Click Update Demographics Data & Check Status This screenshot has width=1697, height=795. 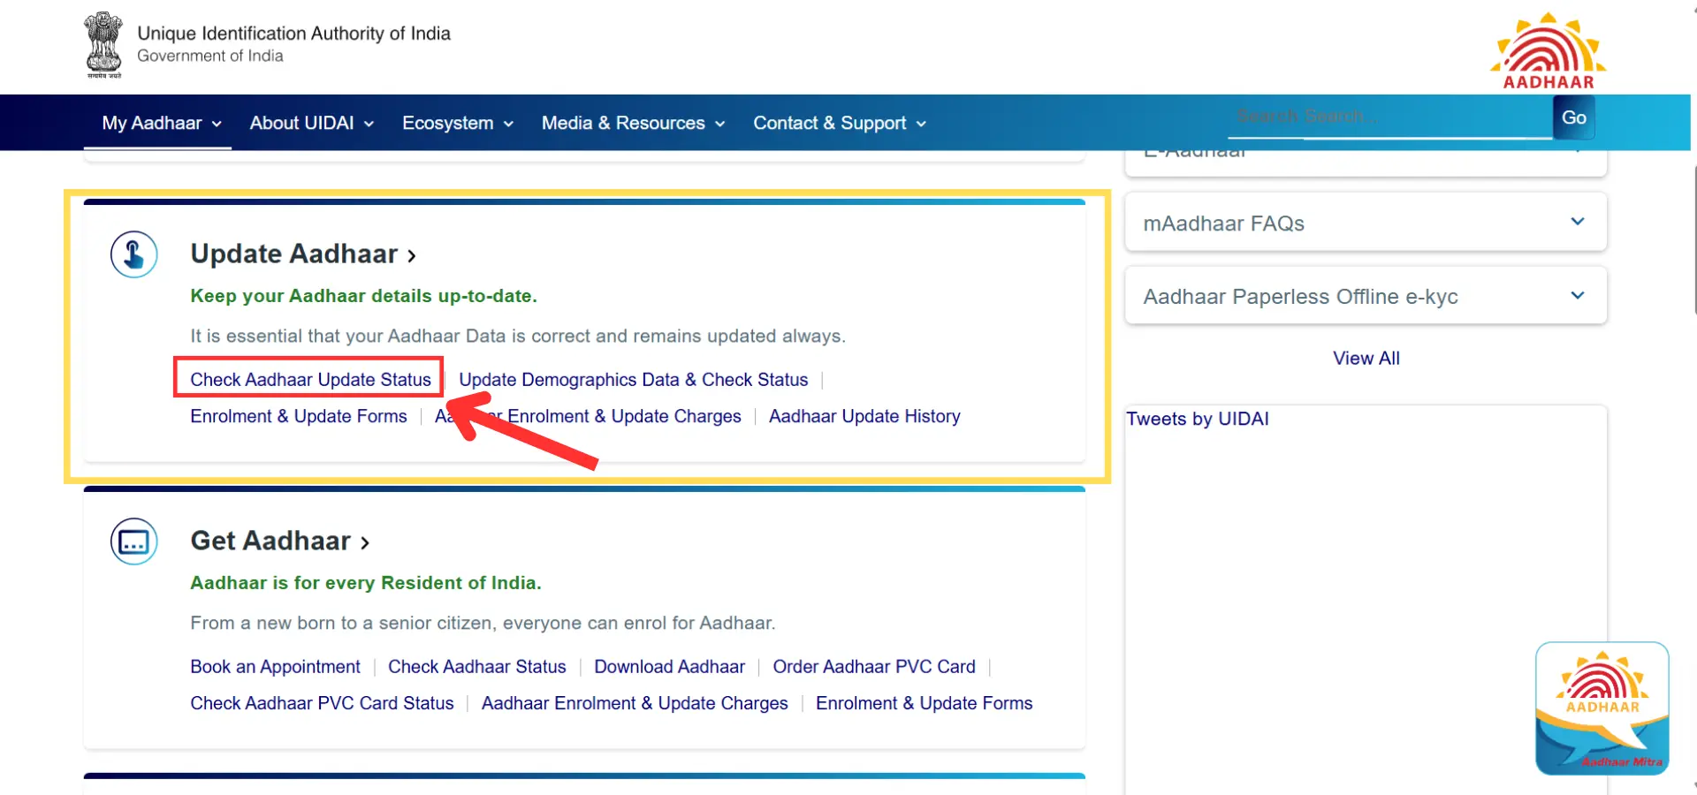click(x=633, y=380)
